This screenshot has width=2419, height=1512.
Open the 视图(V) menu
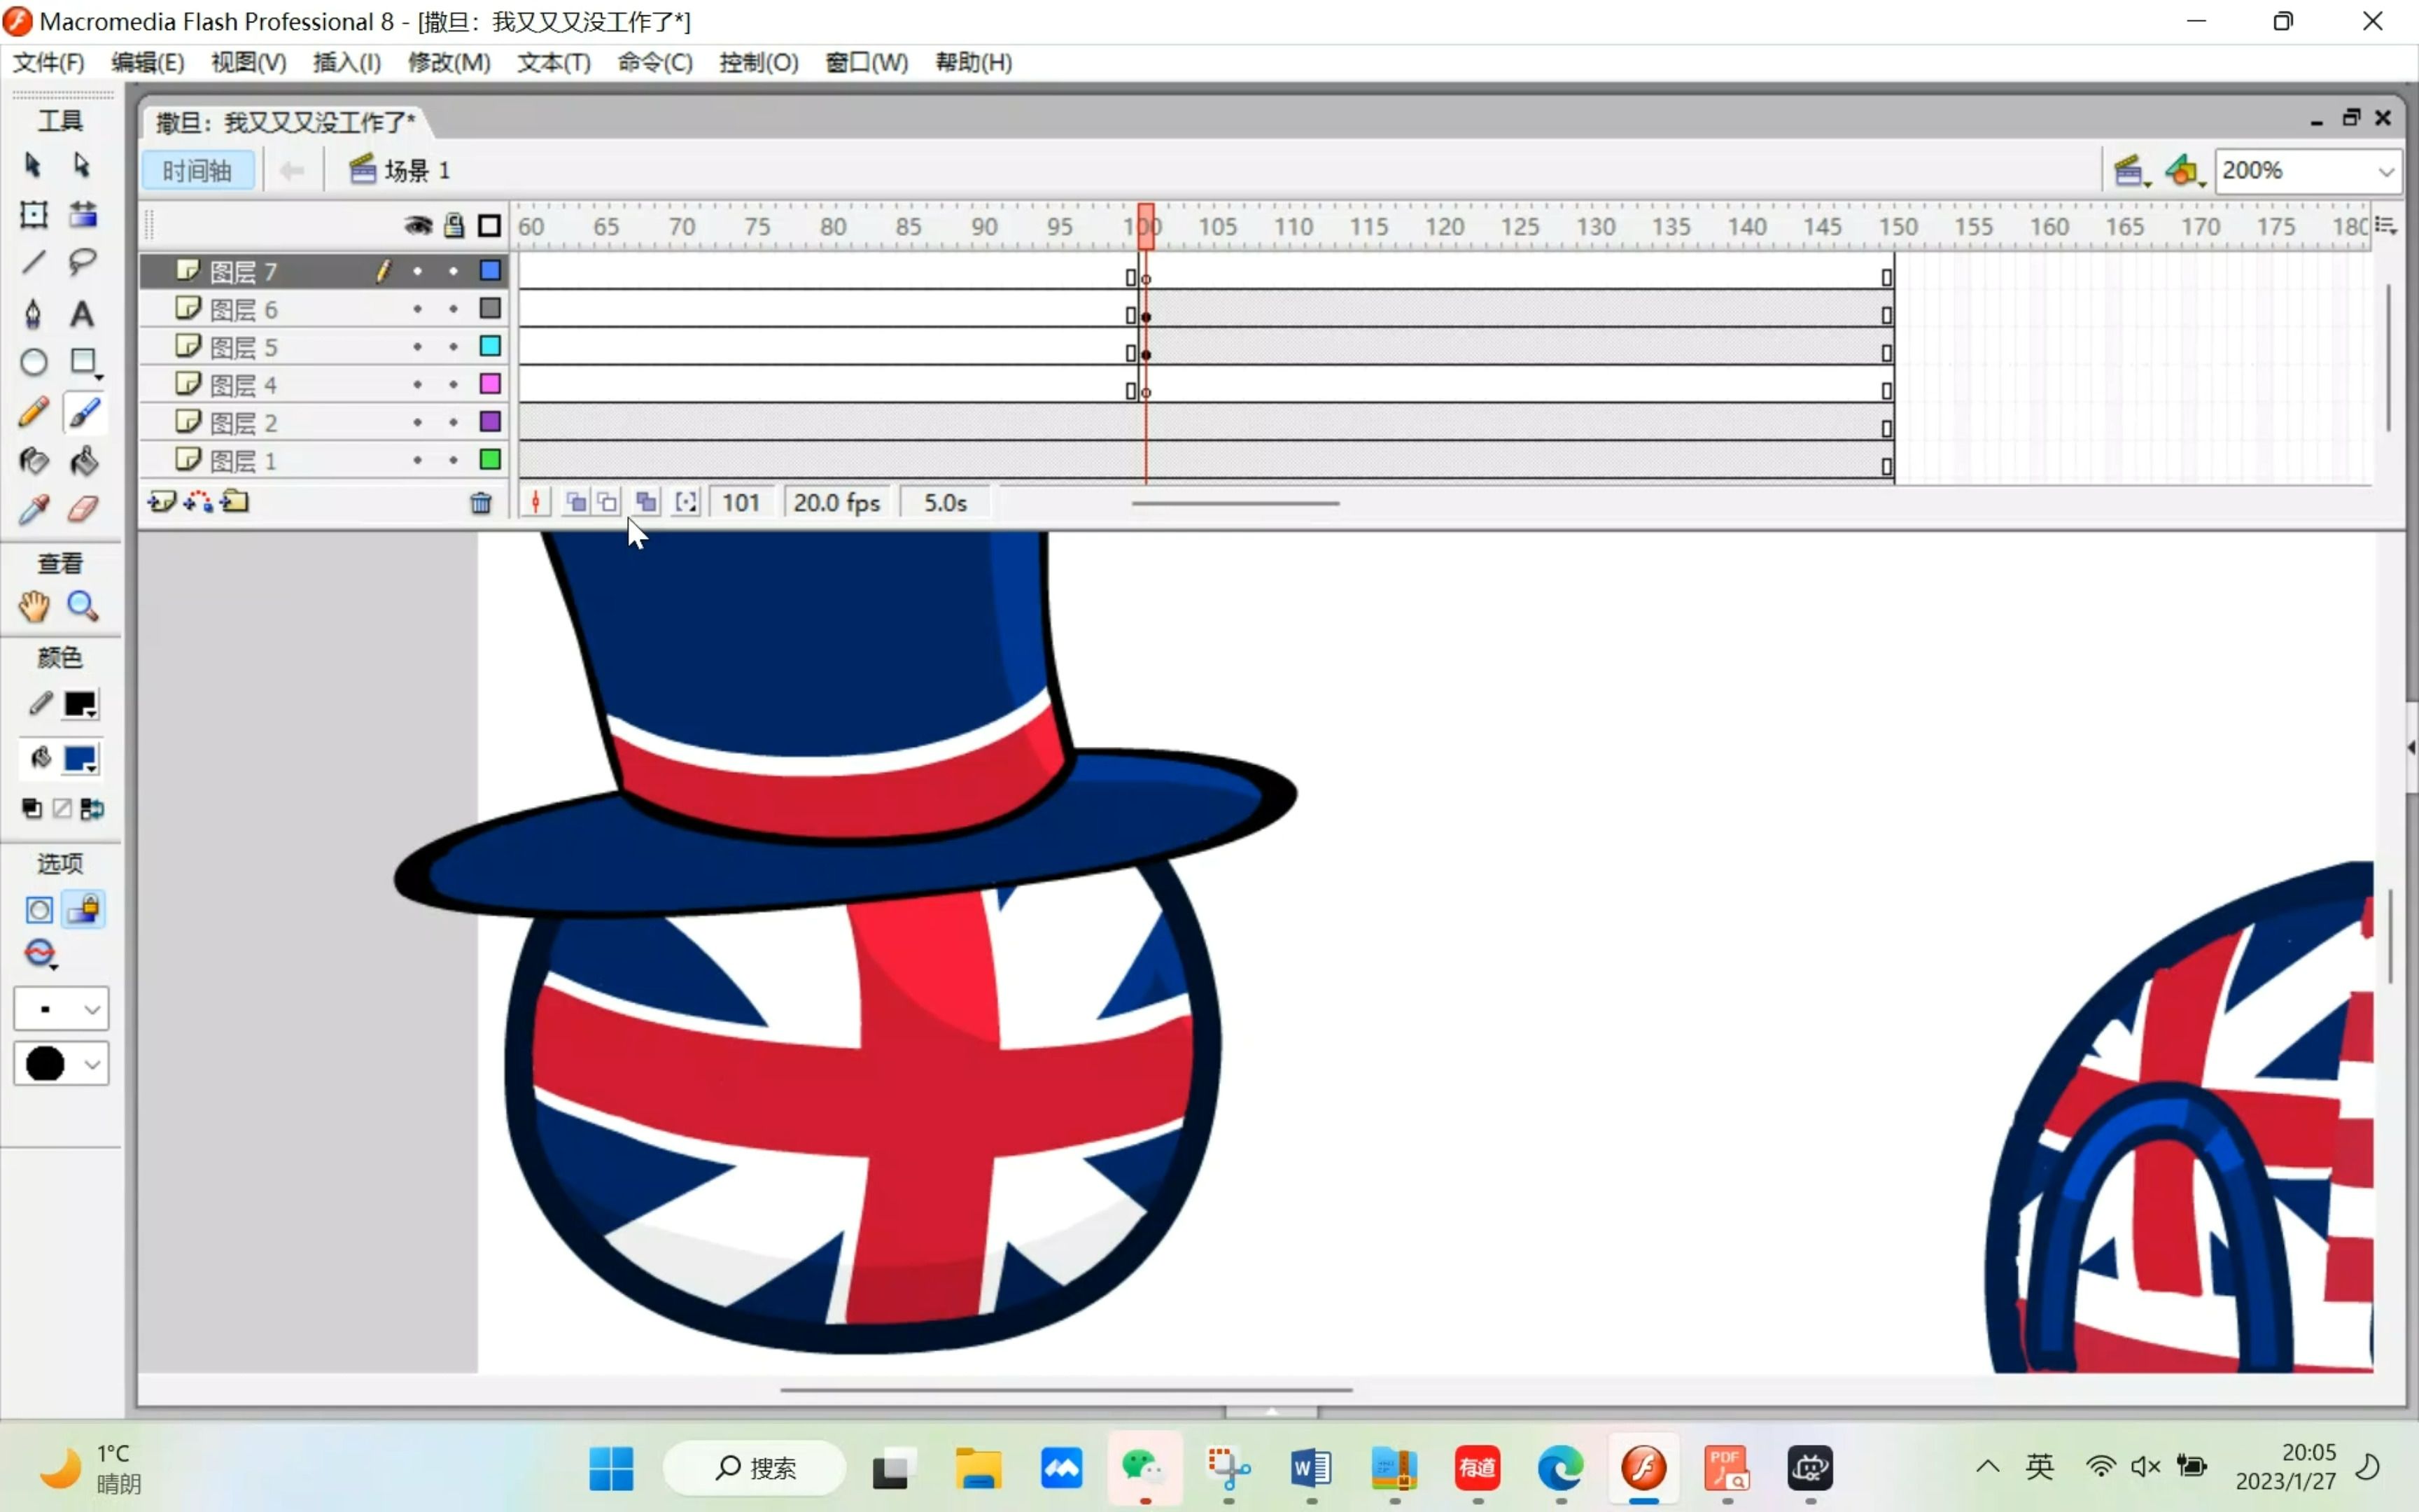pyautogui.click(x=249, y=62)
